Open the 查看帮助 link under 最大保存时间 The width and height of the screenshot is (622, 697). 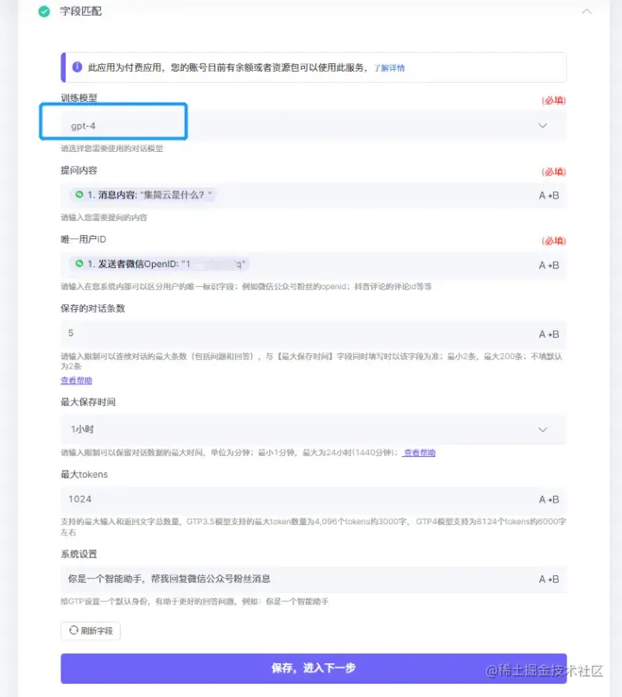(419, 453)
